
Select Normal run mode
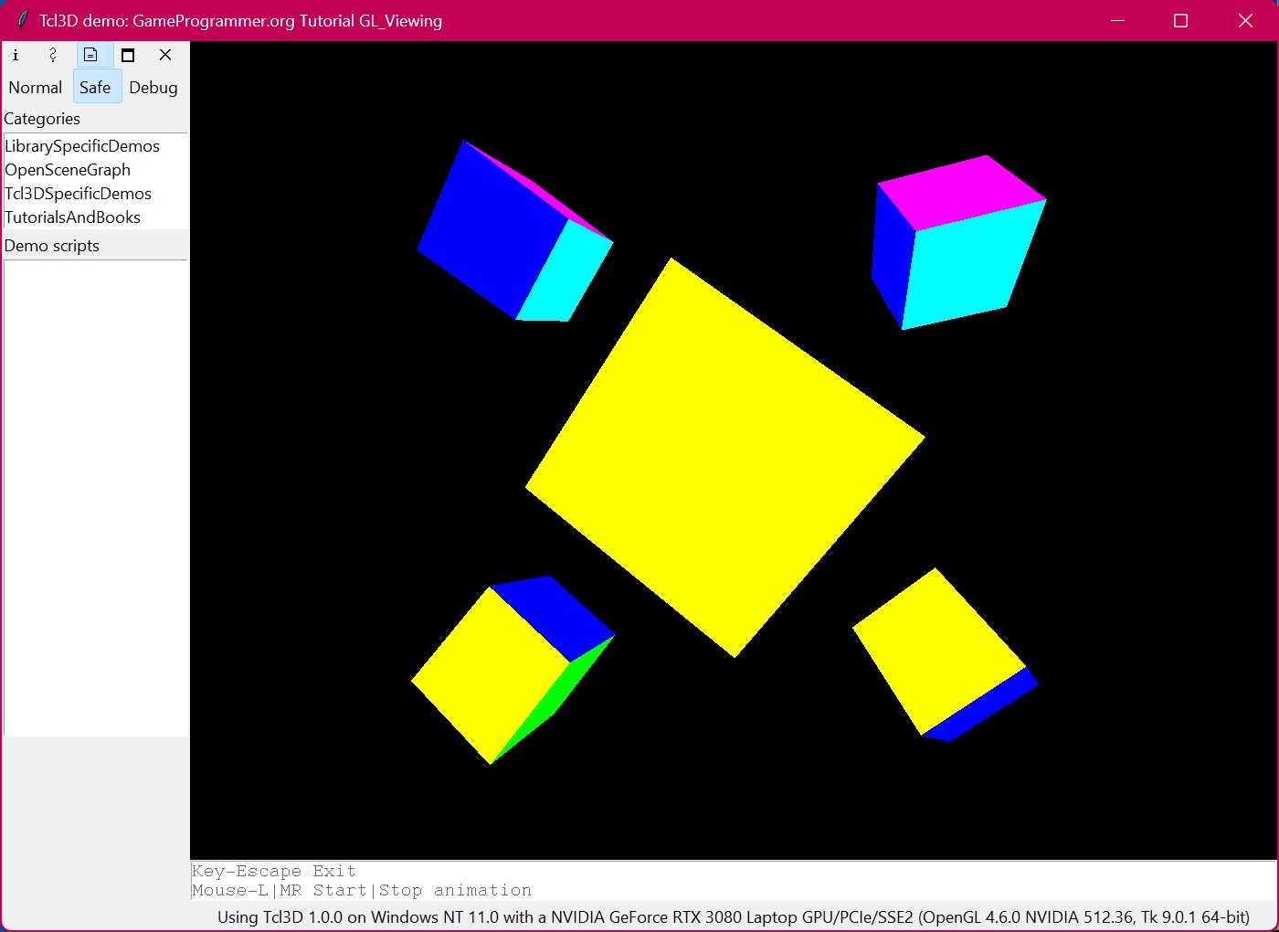36,88
